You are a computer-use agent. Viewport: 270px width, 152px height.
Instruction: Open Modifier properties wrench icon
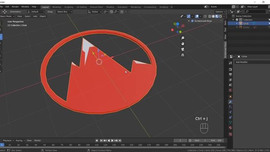point(230,102)
